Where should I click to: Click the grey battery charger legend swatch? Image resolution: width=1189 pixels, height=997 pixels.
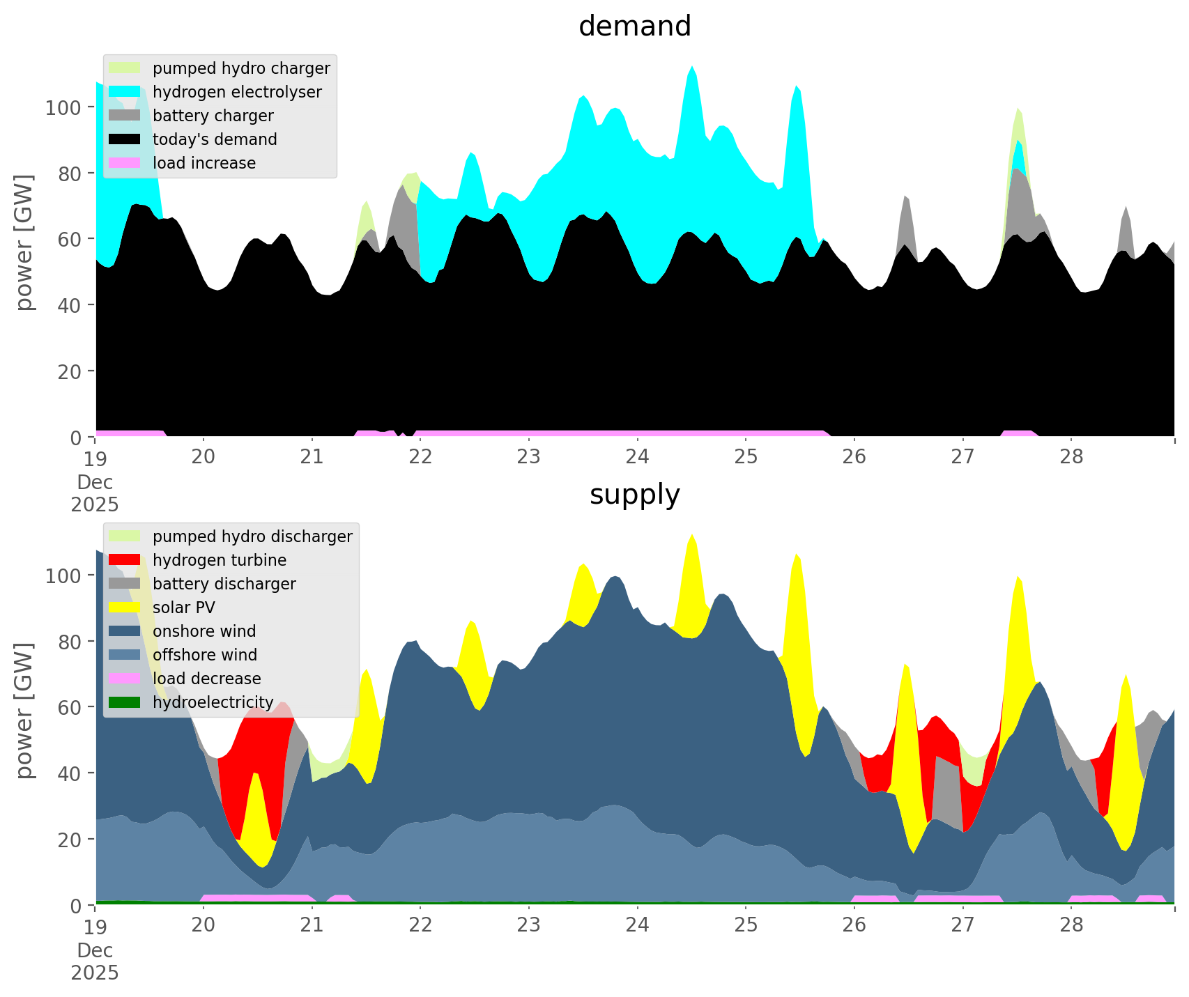coord(125,116)
